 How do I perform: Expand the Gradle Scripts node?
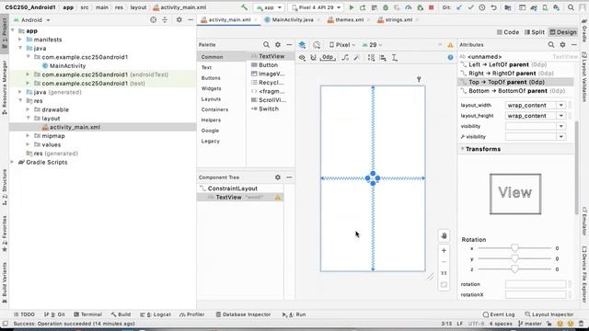12,162
